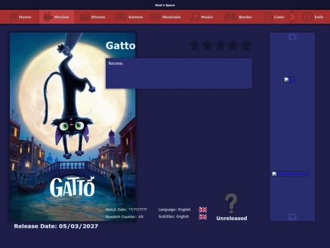Click the Gatto movie title heading
This screenshot has height=248, width=330.
pos(120,45)
